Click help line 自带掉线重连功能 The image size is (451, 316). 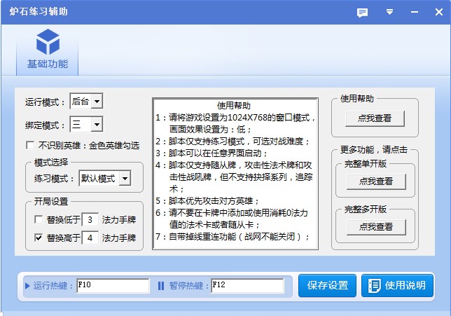coord(233,237)
